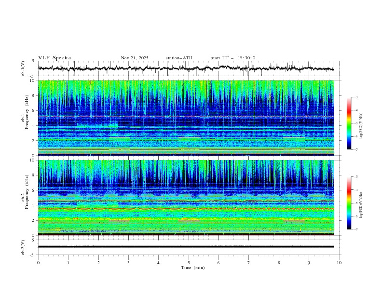Screen dimensions: 382x295
Task: Click the 'ch.3(V)' waveform axis label
Action: pos(23,247)
